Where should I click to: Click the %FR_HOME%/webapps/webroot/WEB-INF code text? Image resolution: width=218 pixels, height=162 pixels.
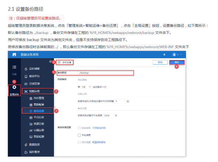(x=140, y=47)
